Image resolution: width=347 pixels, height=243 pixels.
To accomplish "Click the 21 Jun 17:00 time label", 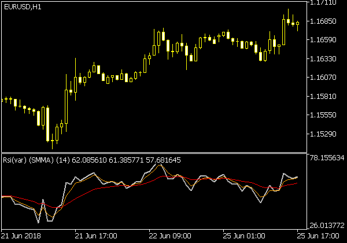I will point(96,236).
